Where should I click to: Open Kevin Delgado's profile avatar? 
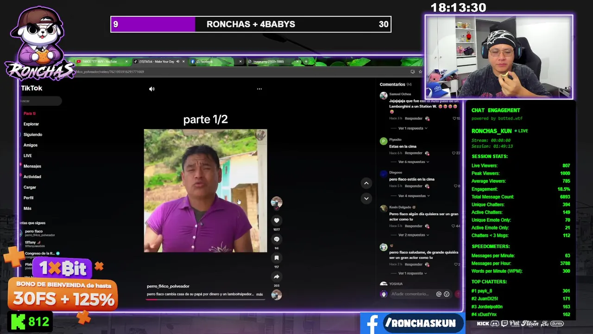(384, 209)
